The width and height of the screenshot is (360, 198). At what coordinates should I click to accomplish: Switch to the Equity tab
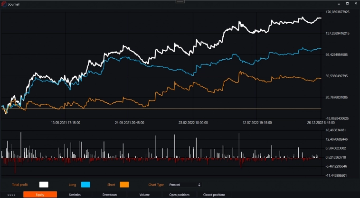tap(40, 194)
